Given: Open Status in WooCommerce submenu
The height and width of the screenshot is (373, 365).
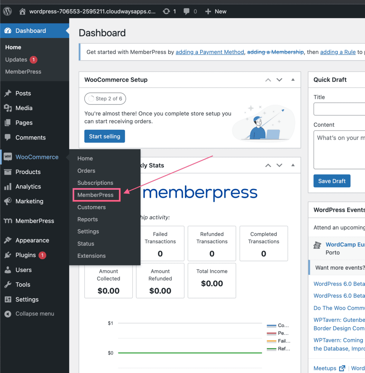Looking at the screenshot, I should [86, 244].
